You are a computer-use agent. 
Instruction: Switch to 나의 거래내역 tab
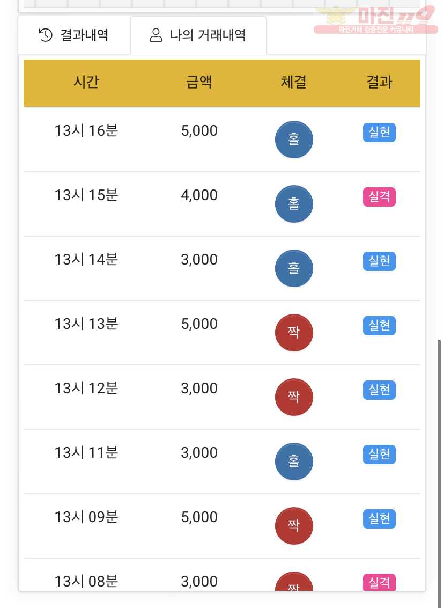click(x=198, y=35)
